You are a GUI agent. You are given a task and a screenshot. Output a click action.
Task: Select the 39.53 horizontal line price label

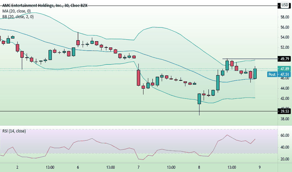pyautogui.click(x=284, y=111)
